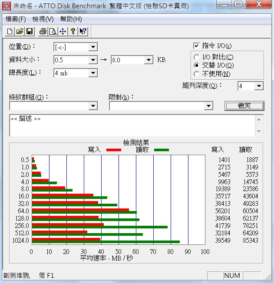
Task: Click the New file toolbar icon
Action: tap(10, 31)
